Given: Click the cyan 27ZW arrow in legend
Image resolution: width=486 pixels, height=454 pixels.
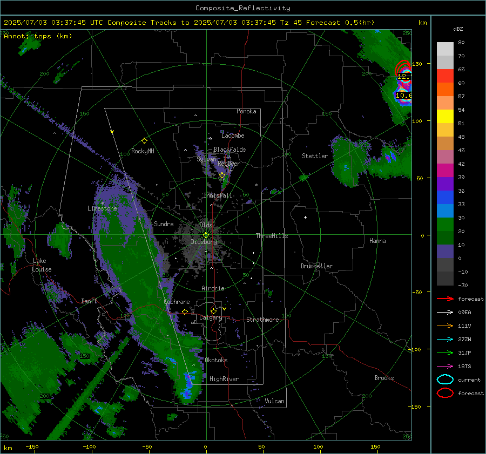Looking at the screenshot, I should click(445, 340).
